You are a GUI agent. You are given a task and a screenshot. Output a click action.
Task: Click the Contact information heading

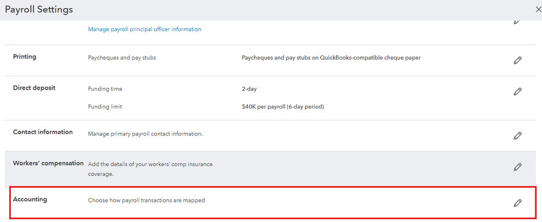[x=42, y=132]
